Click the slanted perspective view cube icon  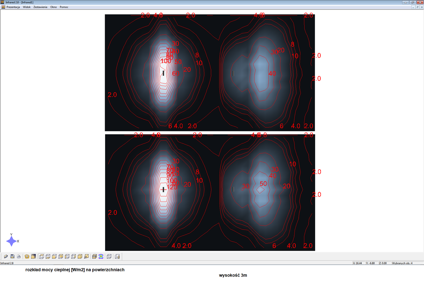(86, 256)
